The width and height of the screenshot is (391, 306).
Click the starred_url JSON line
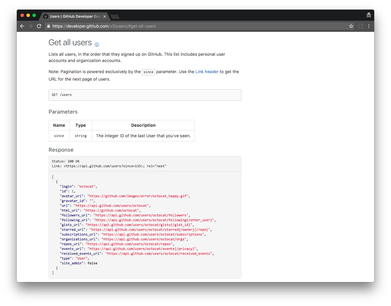[136, 230]
